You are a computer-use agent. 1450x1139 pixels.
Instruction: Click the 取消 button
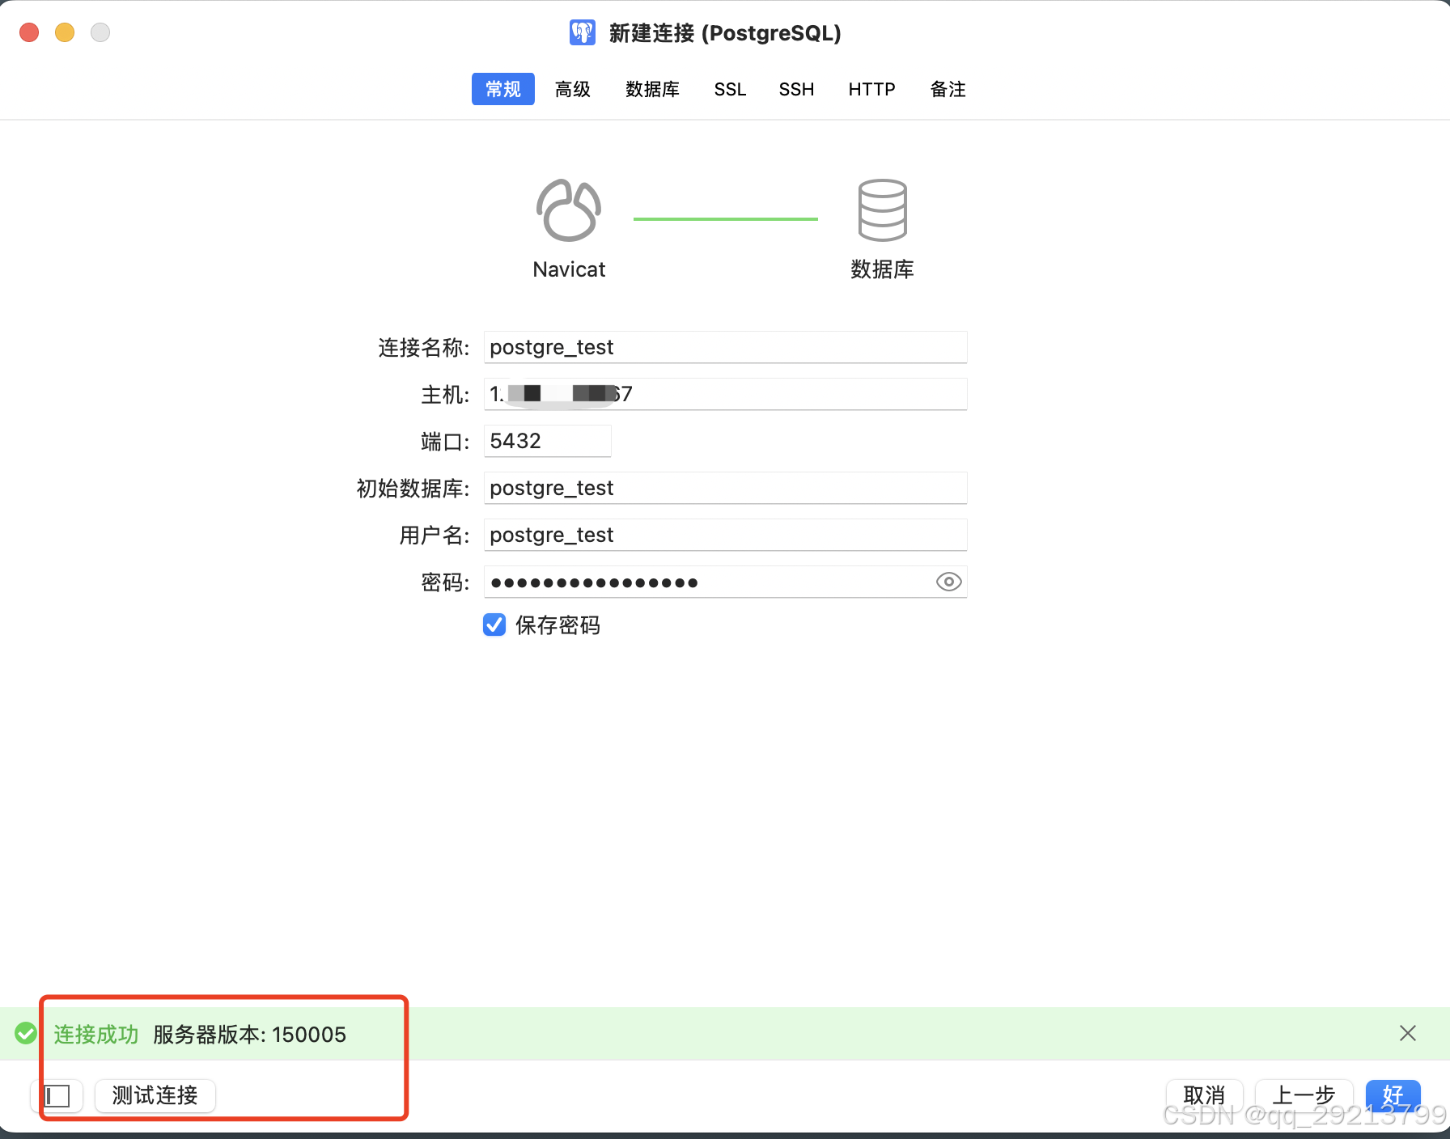tap(1204, 1095)
